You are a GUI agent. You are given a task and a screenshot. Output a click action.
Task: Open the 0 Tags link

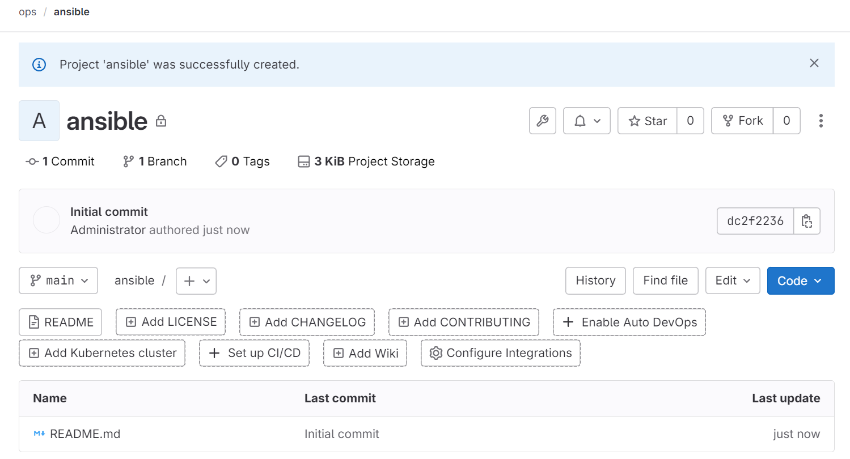tap(243, 161)
